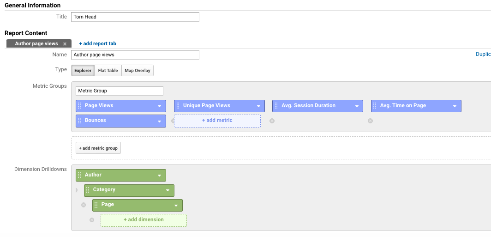
Task: Open the Avg. Time on Page dropdown
Action: pyautogui.click(x=455, y=106)
